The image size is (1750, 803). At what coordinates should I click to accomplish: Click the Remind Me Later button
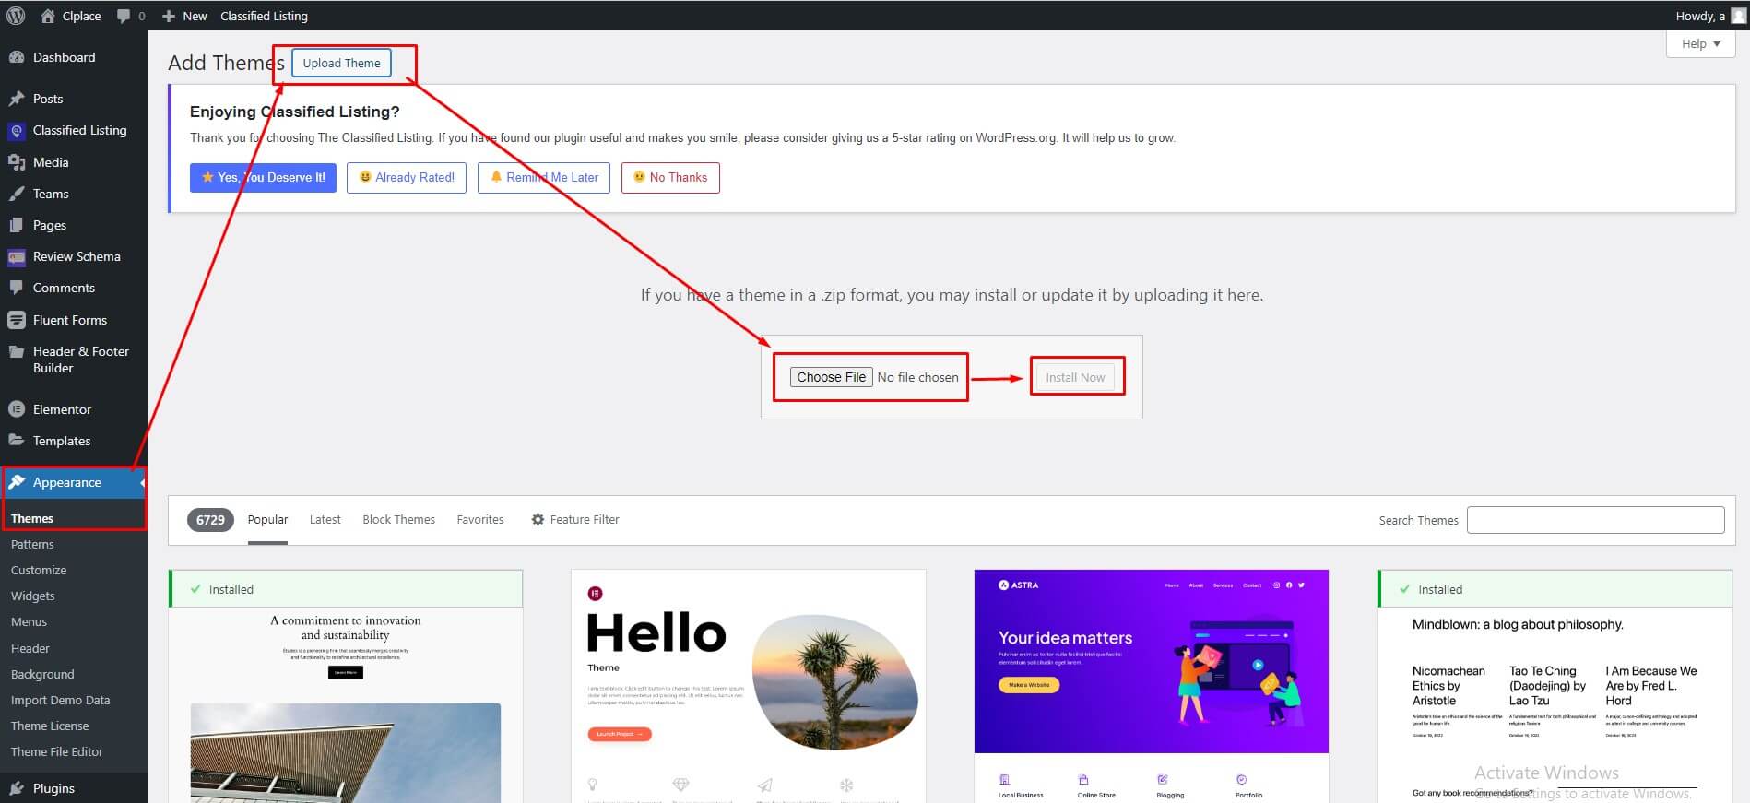pos(544,178)
